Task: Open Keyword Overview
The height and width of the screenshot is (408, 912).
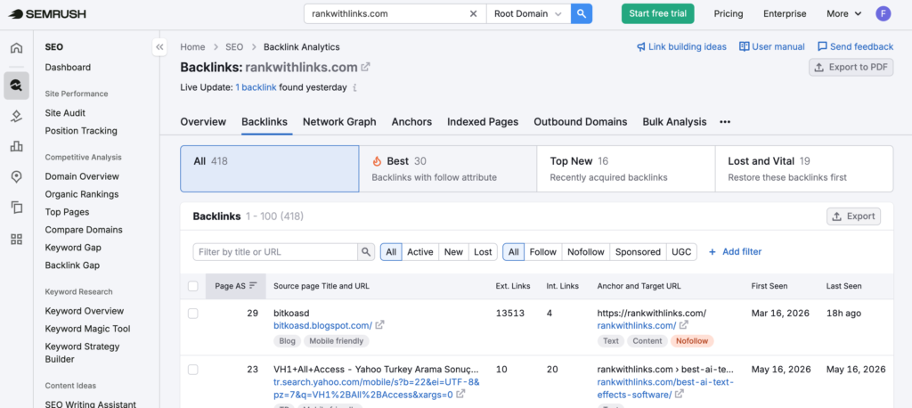Action: (x=85, y=311)
